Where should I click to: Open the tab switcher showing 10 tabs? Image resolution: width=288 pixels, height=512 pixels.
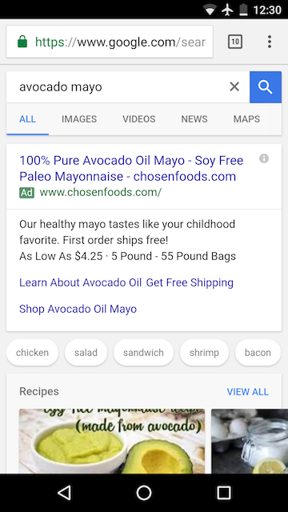click(235, 42)
